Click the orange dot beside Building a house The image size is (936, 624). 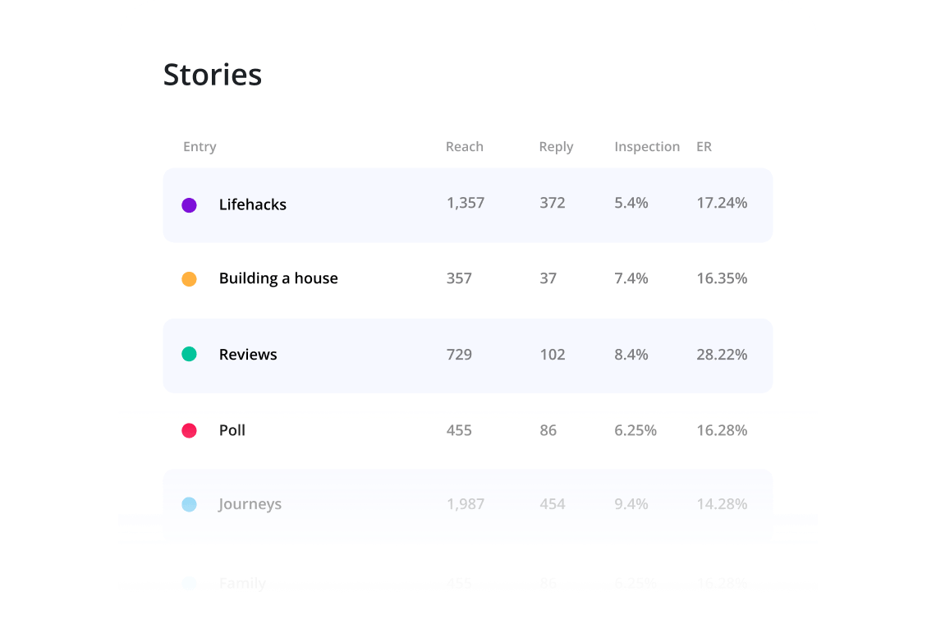(189, 278)
